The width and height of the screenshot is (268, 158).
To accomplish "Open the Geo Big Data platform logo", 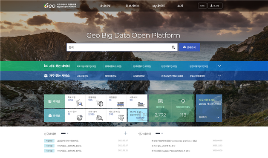I will pos(60,6).
